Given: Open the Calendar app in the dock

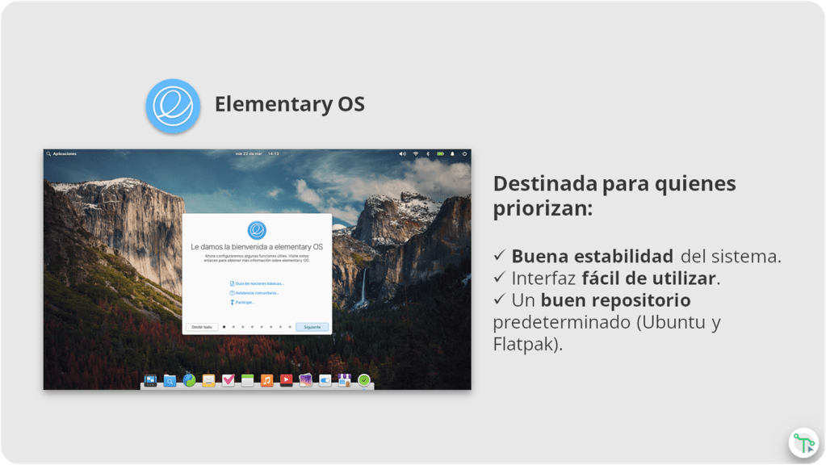Looking at the screenshot, I should [x=248, y=380].
